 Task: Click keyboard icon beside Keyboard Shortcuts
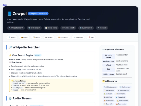coord(103,49)
